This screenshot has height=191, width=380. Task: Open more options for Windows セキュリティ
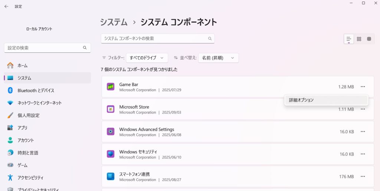pyautogui.click(x=363, y=154)
